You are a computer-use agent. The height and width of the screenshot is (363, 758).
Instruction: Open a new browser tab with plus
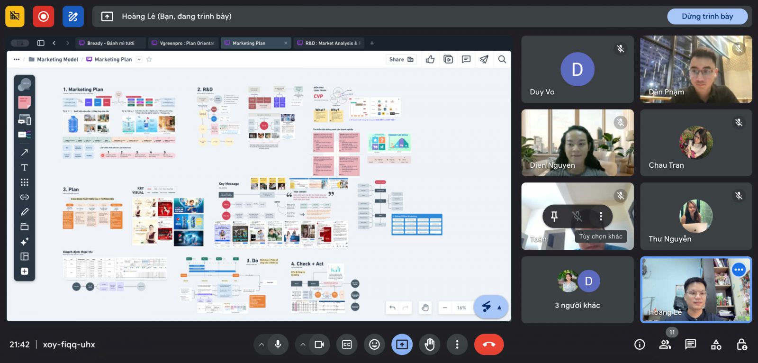pos(372,43)
